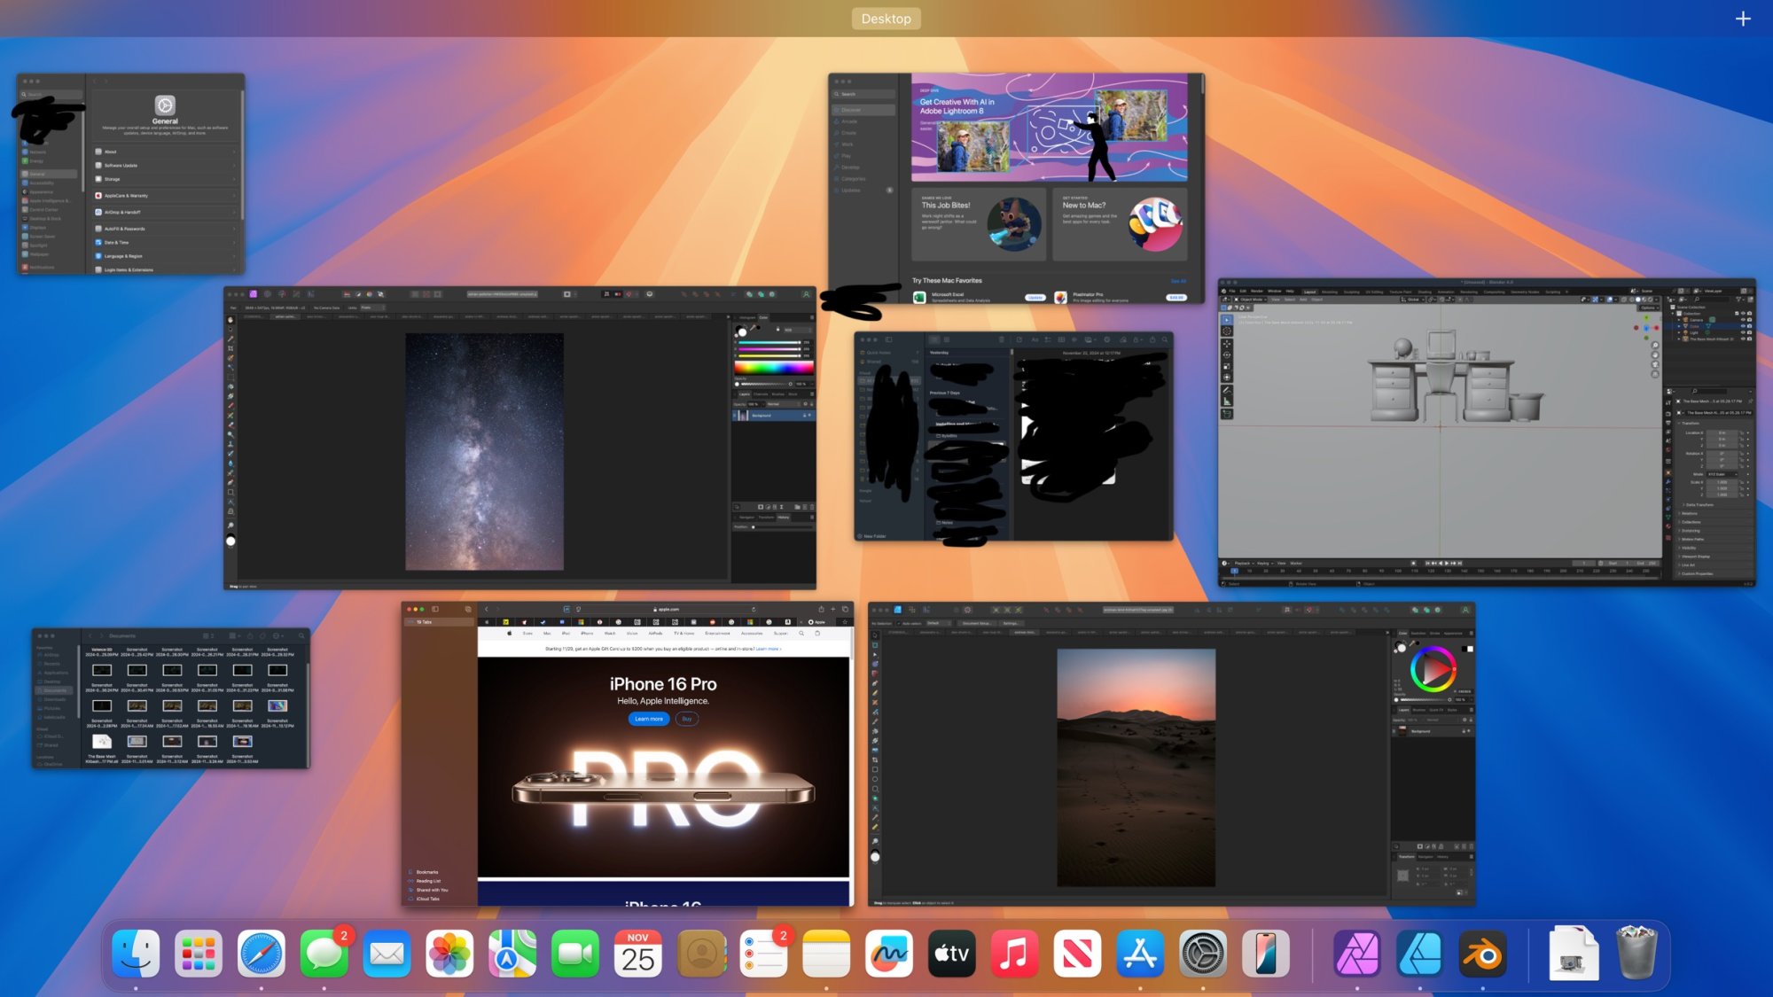The height and width of the screenshot is (997, 1773).
Task: Select the Move tool in Blender's viewport toolbar
Action: [1226, 345]
